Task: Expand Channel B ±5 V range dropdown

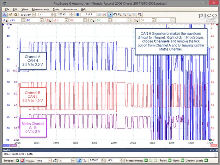Action: tap(66, 20)
